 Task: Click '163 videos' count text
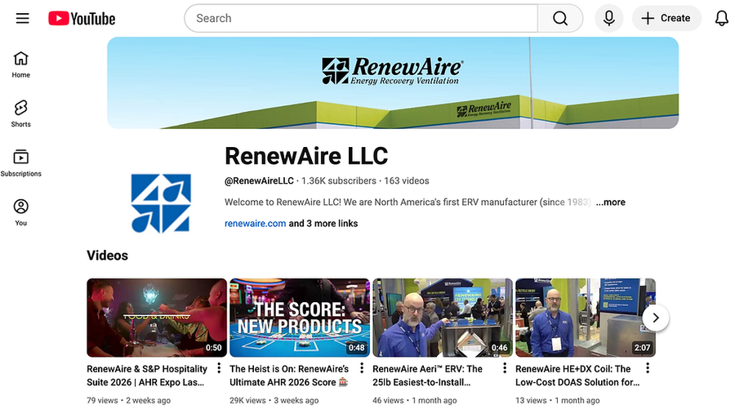(x=407, y=181)
